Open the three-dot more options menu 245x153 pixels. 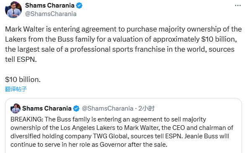(x=237, y=5)
